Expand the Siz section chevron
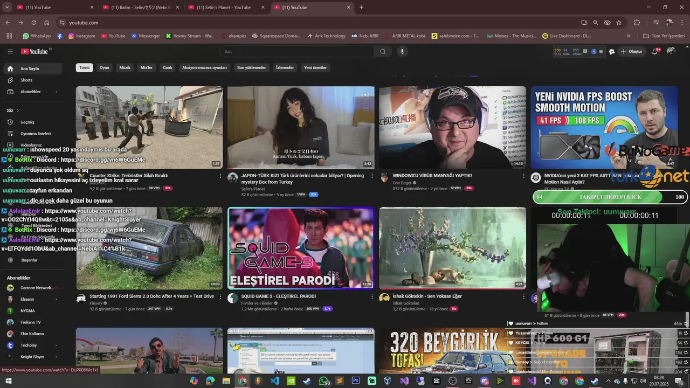Screen dimensions: 690x388 pyautogui.click(x=17, y=110)
